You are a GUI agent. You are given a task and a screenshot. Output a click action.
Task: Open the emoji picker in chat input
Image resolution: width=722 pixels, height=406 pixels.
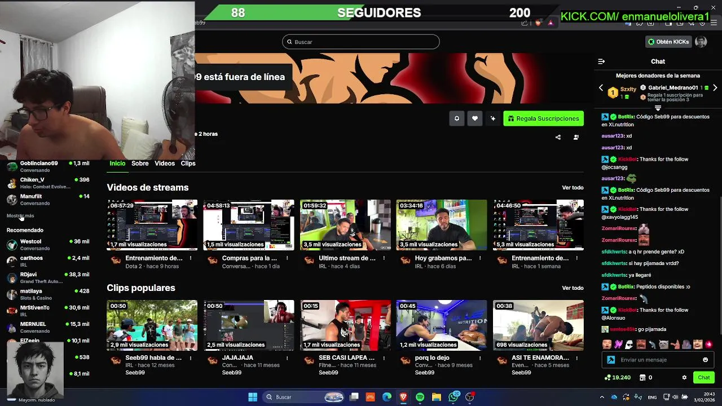[x=705, y=360]
